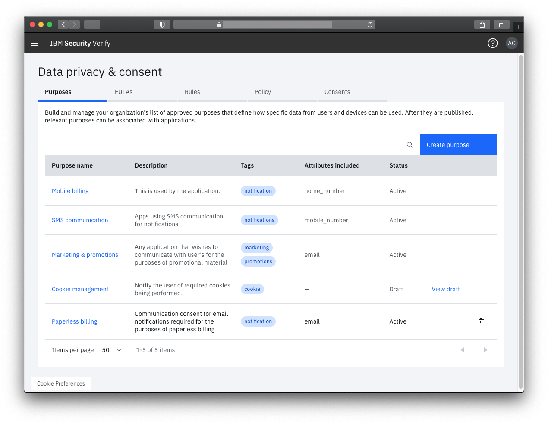Switch to the Consents tab
548x424 pixels.
[352, 92]
